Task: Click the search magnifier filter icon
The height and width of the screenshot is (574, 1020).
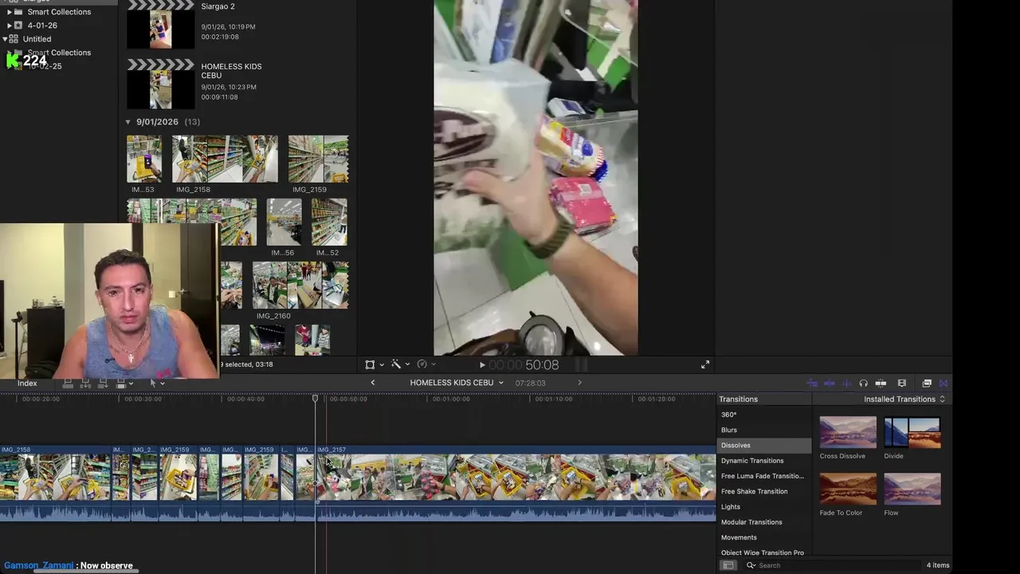Action: coord(751,565)
